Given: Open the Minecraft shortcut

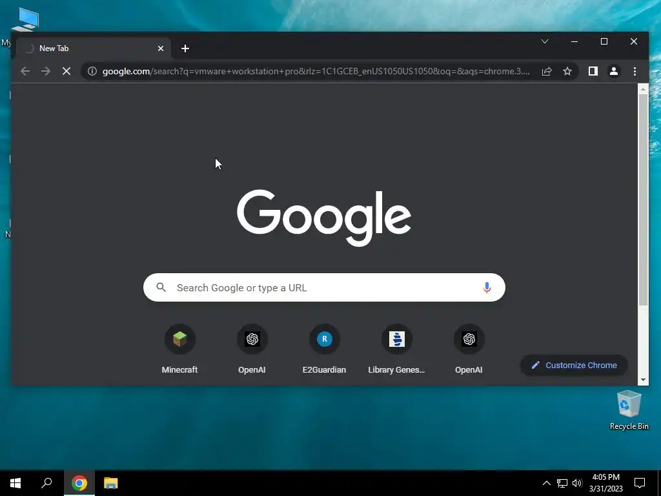Looking at the screenshot, I should [x=179, y=349].
